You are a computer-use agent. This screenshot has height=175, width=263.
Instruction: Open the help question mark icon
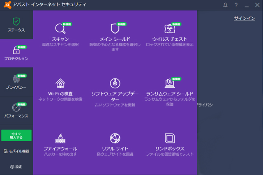236,5
